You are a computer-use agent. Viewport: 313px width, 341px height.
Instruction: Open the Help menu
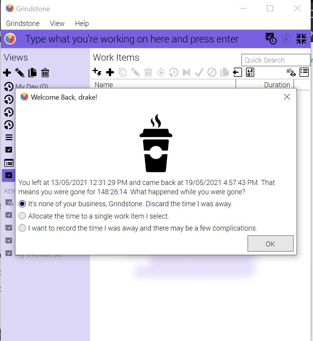82,24
